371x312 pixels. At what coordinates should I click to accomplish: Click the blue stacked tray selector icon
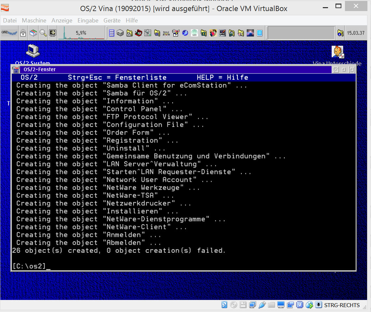coord(111,33)
